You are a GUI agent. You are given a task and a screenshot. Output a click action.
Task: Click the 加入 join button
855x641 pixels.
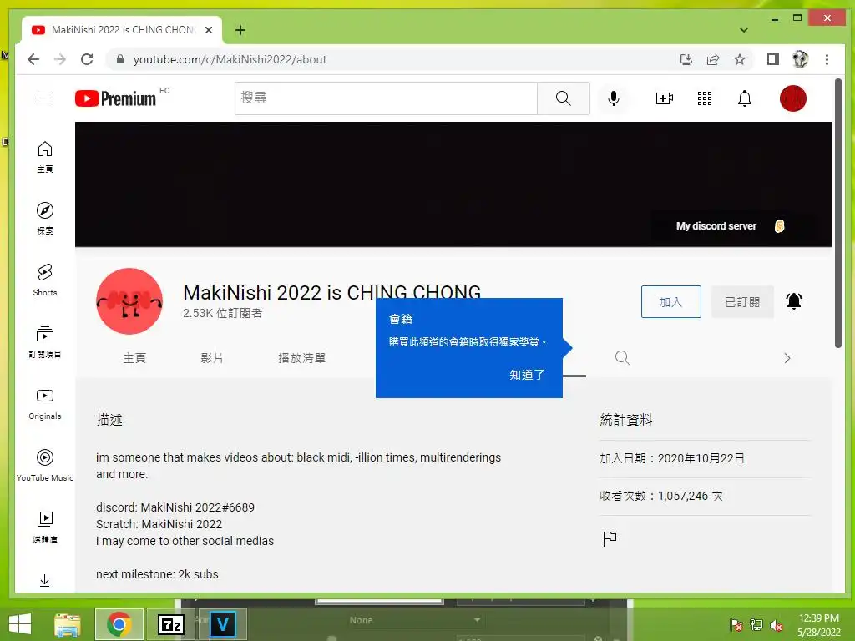click(x=671, y=301)
